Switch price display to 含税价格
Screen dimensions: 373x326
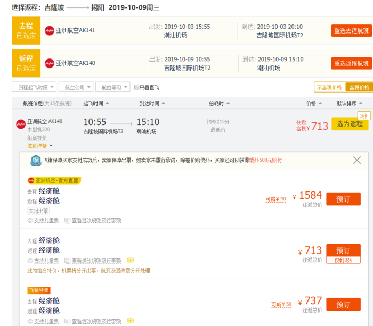[x=359, y=87]
